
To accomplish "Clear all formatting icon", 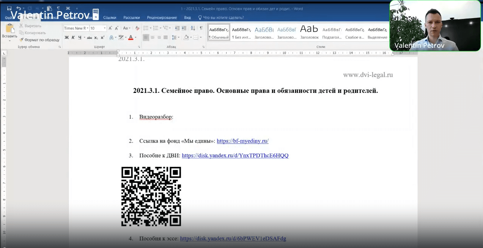I will click(137, 28).
